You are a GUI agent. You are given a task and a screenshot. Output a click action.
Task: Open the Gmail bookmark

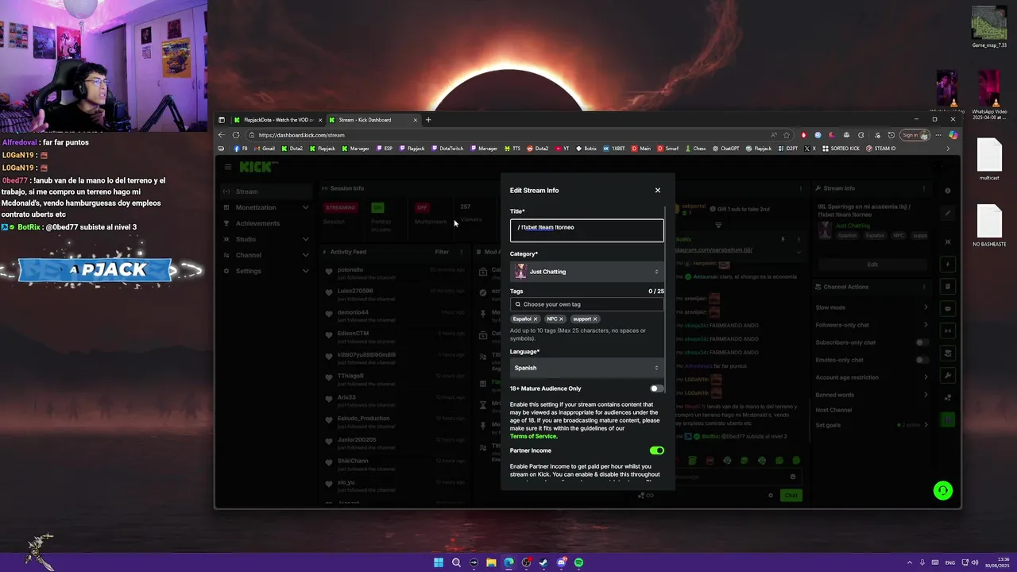265,149
